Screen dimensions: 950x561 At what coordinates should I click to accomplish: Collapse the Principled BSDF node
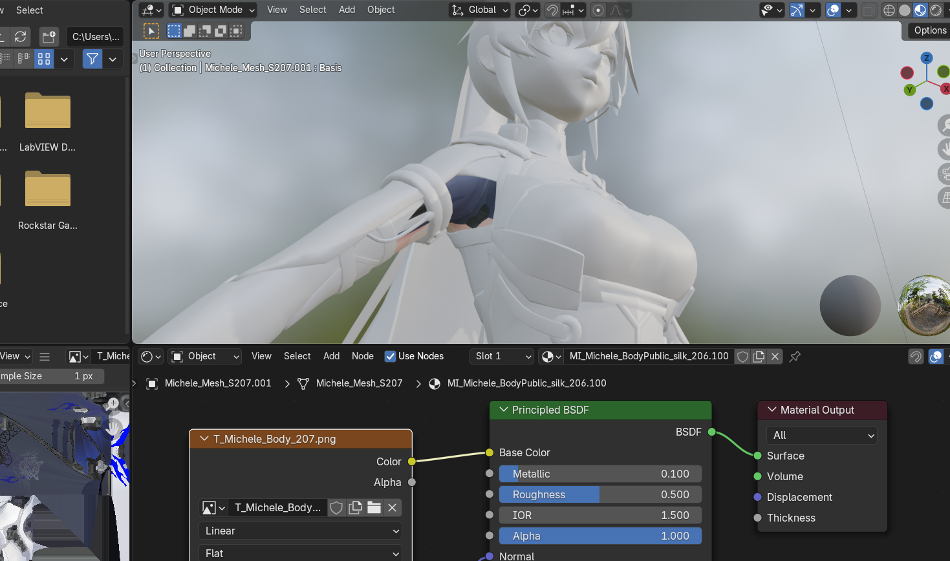point(504,410)
